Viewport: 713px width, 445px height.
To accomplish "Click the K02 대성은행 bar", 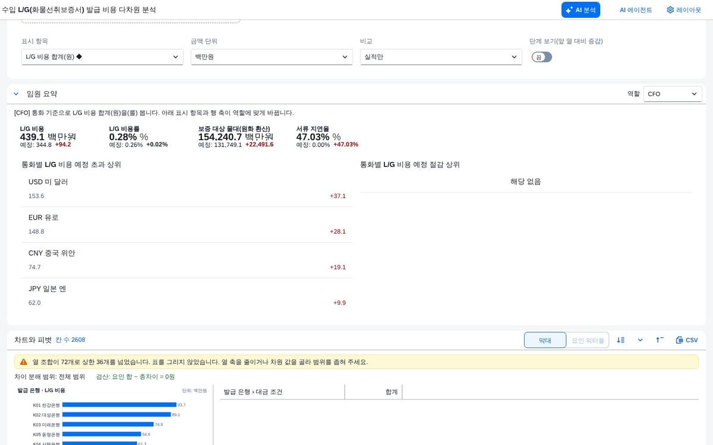I will tap(116, 415).
